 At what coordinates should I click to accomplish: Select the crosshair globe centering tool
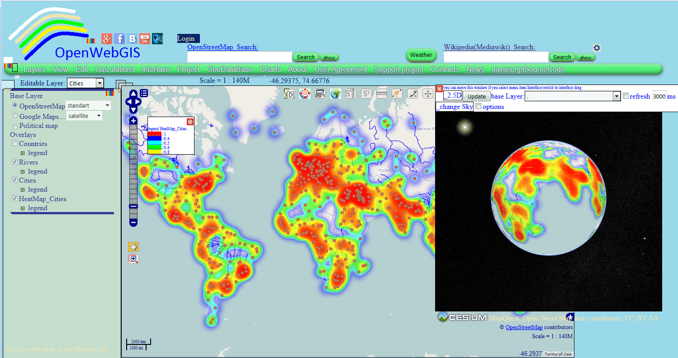pos(304,94)
